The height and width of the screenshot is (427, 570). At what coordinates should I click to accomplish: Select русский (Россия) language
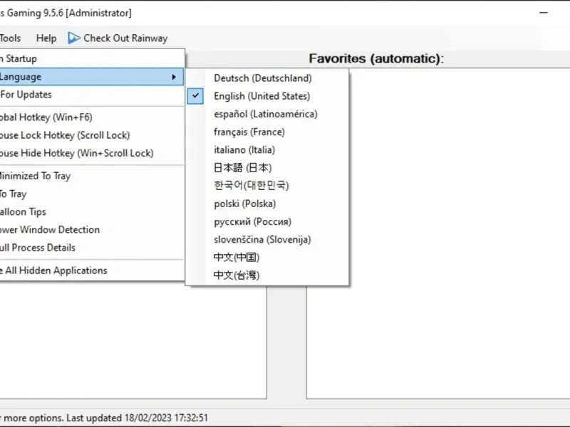(268, 221)
